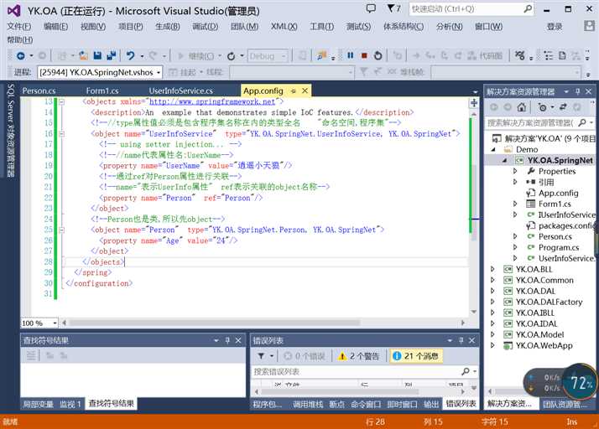Click the user account avatar icon
The image size is (599, 429).
589,26
